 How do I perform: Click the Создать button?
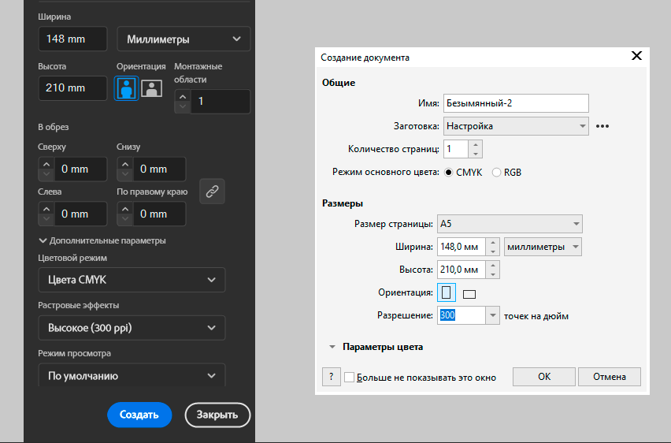tap(139, 415)
